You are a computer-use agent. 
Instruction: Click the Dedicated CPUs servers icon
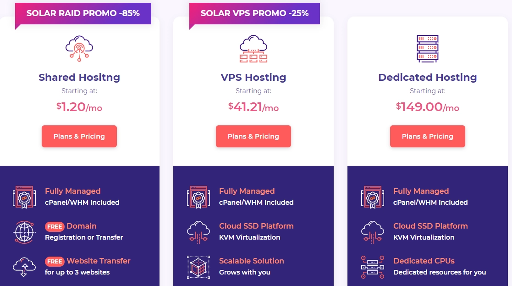pyautogui.click(x=373, y=267)
